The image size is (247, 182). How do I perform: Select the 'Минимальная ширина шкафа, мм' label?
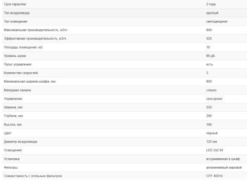(30, 82)
